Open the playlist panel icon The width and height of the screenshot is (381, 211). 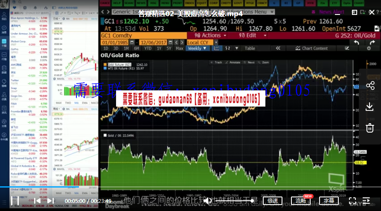(x=366, y=201)
